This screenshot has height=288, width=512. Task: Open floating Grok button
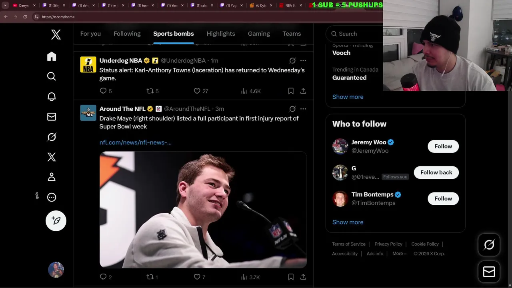(x=489, y=245)
